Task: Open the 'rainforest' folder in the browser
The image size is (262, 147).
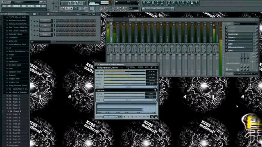Action: click(x=13, y=62)
